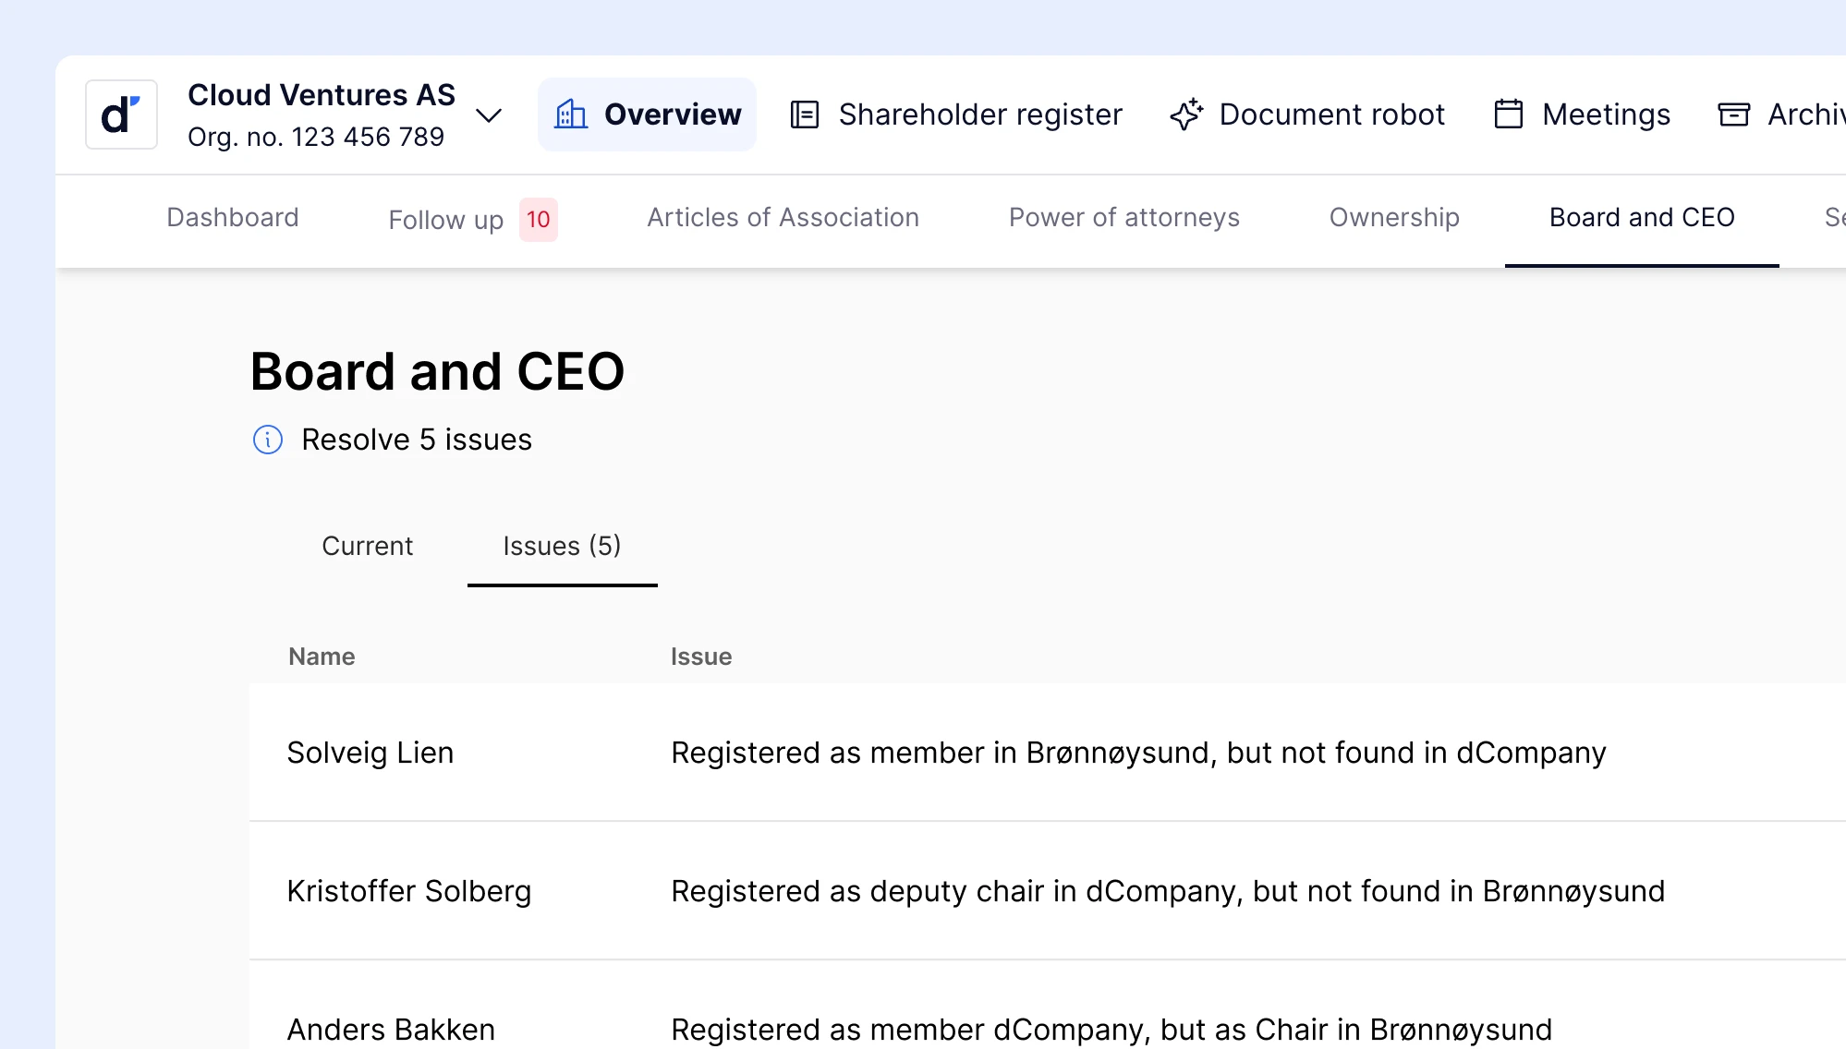Select the Current sub-tab
Image resolution: width=1846 pixels, height=1049 pixels.
367,546
